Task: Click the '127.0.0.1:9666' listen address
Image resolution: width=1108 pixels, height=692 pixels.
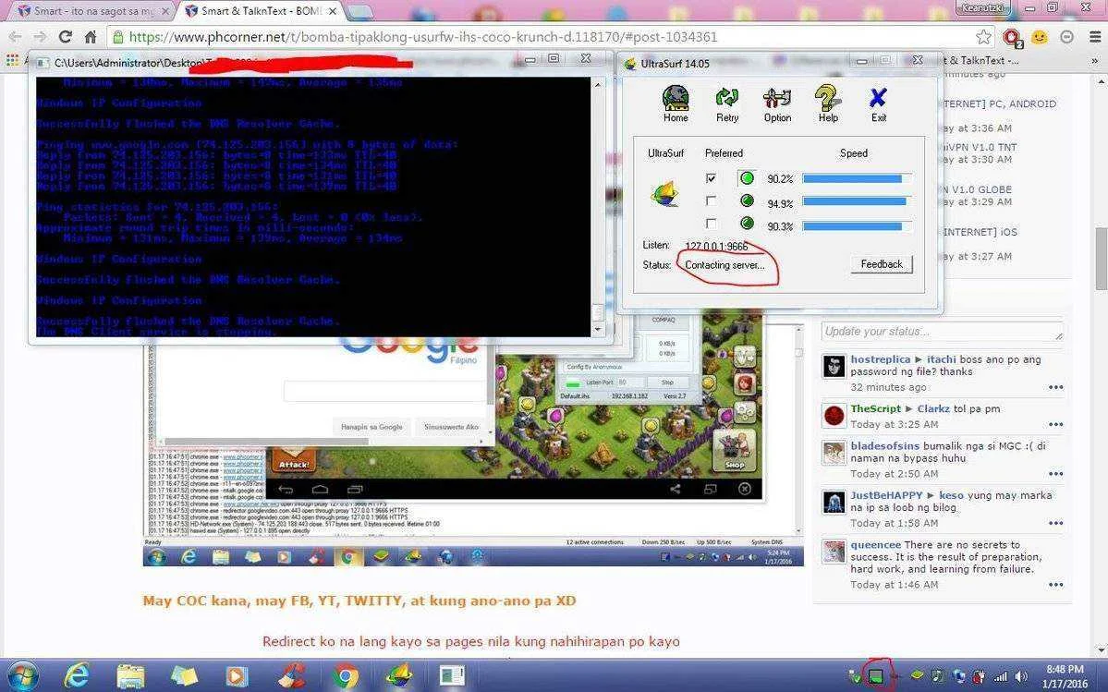Action: tap(716, 246)
